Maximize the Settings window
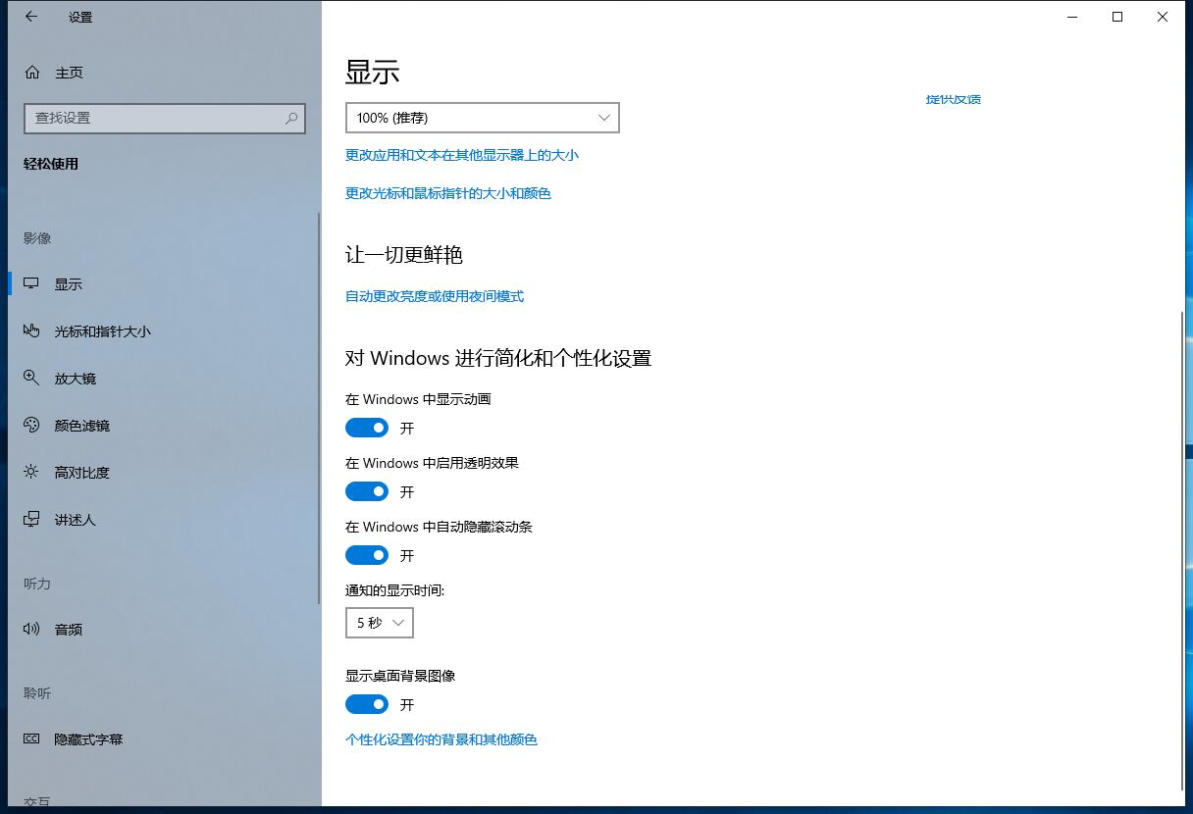The image size is (1193, 814). 1117,17
